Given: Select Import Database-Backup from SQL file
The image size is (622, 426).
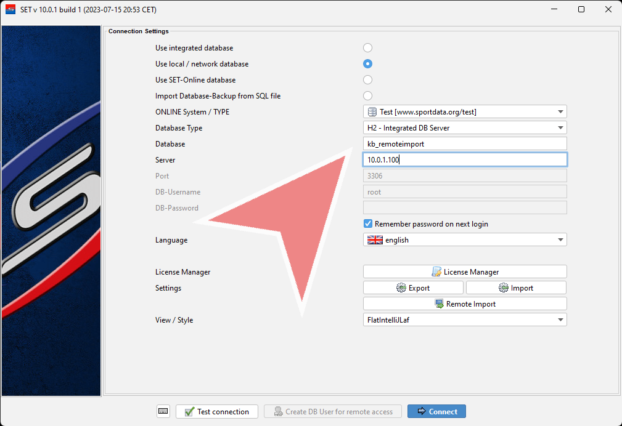Looking at the screenshot, I should pyautogui.click(x=368, y=96).
